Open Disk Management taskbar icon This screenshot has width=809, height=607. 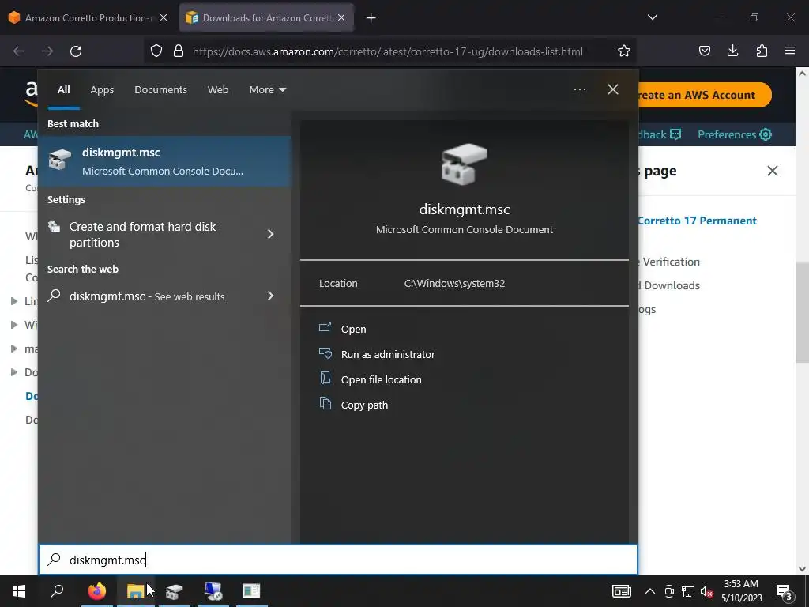coord(175,591)
